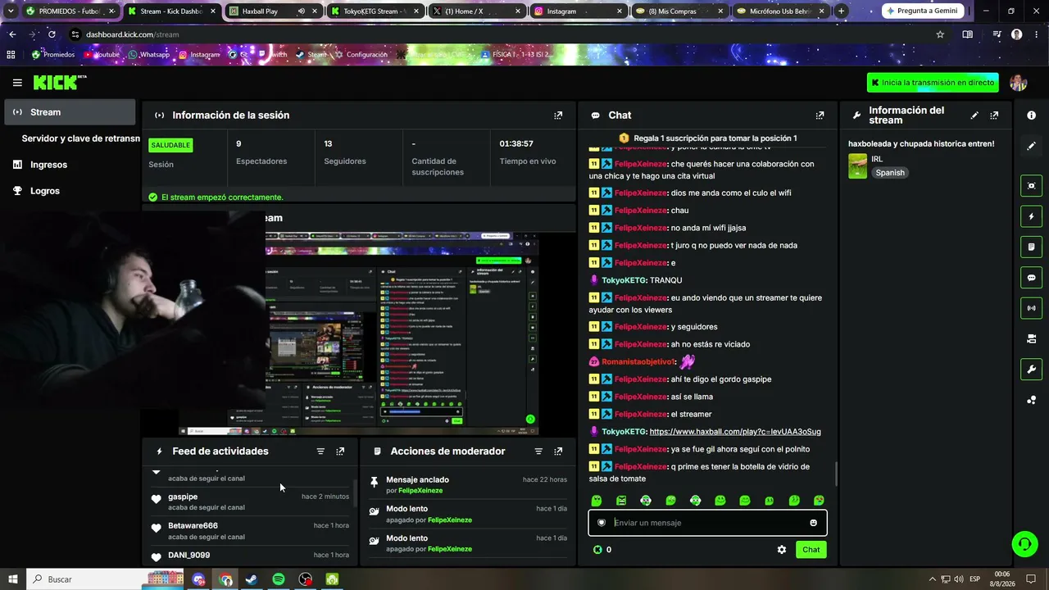Screen dimensions: 1049x590
Task: Toggle the activity feed lightning widget in the sidebar
Action: point(1031,216)
